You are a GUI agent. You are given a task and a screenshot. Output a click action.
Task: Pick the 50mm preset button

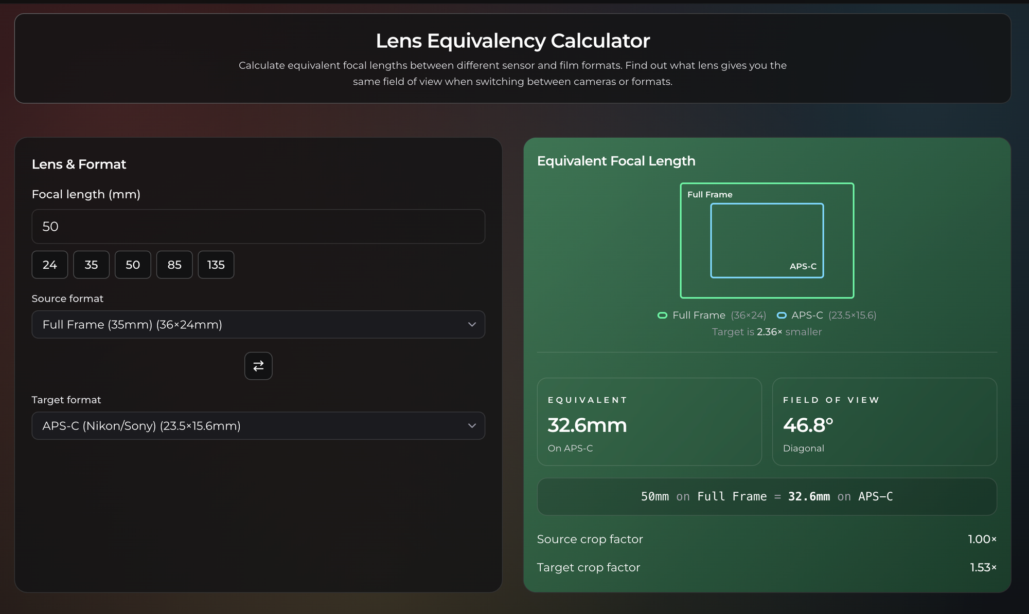coord(133,265)
